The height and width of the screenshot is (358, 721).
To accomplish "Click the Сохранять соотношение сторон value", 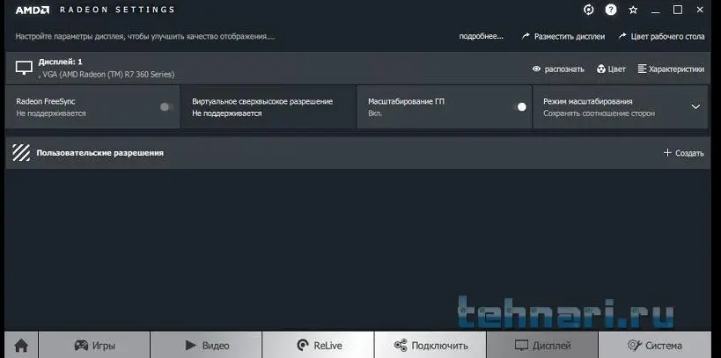I will coord(600,113).
